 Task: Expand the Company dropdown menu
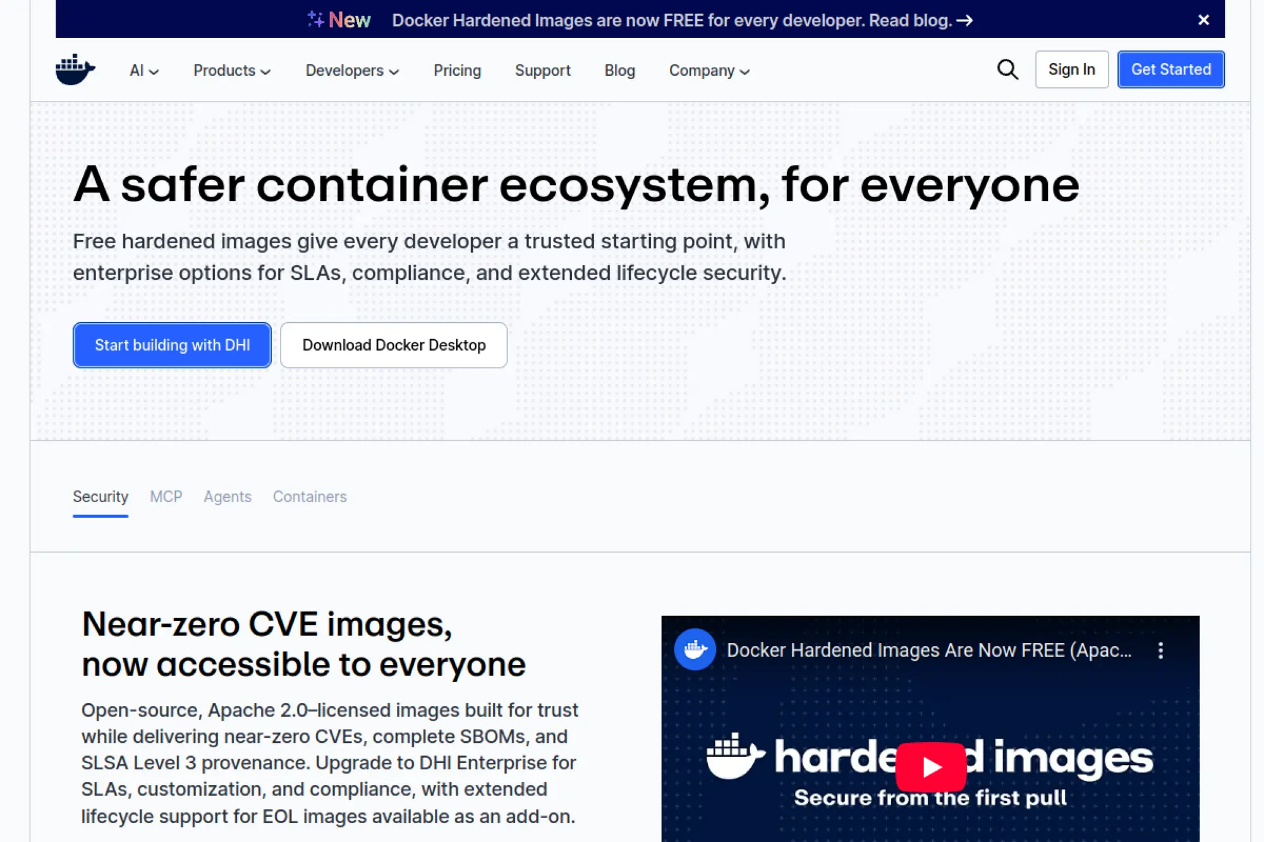point(709,71)
